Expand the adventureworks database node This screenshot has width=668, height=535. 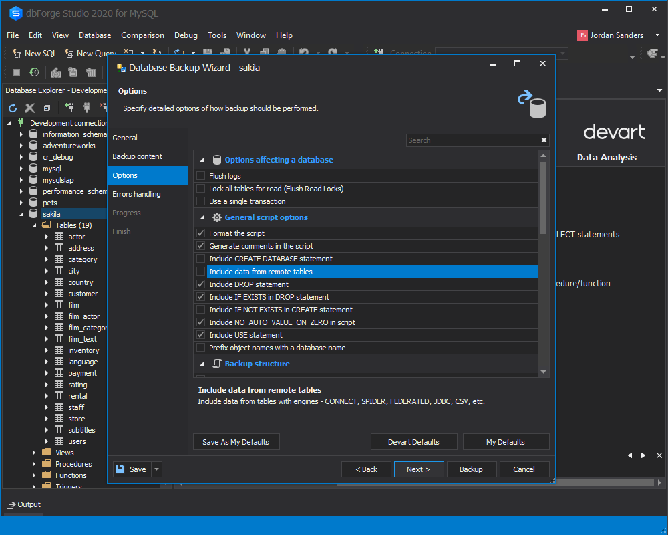pos(21,146)
